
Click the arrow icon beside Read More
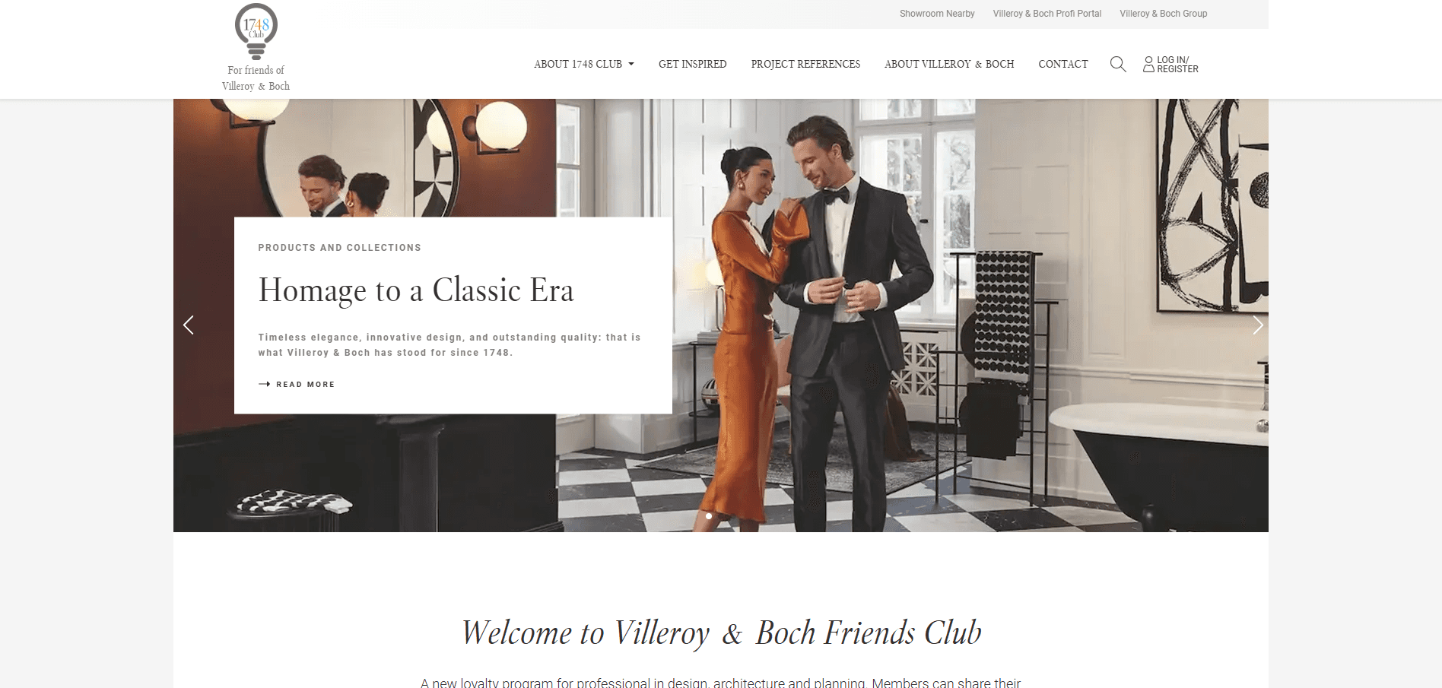pos(264,385)
